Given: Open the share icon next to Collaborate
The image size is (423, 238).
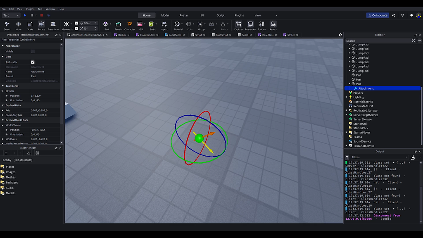Looking at the screenshot, I should tap(394, 15).
